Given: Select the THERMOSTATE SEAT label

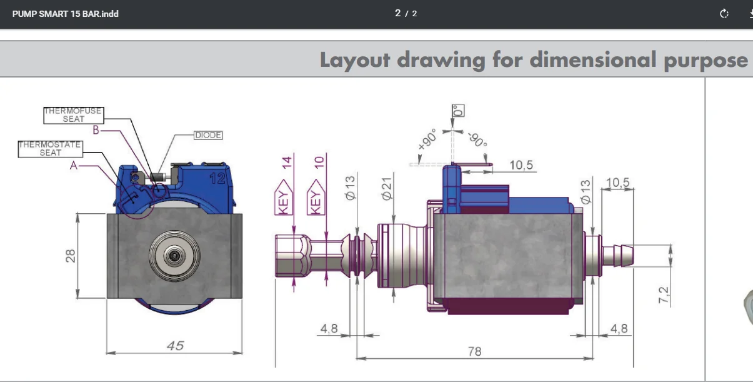Looking at the screenshot, I should pos(50,149).
